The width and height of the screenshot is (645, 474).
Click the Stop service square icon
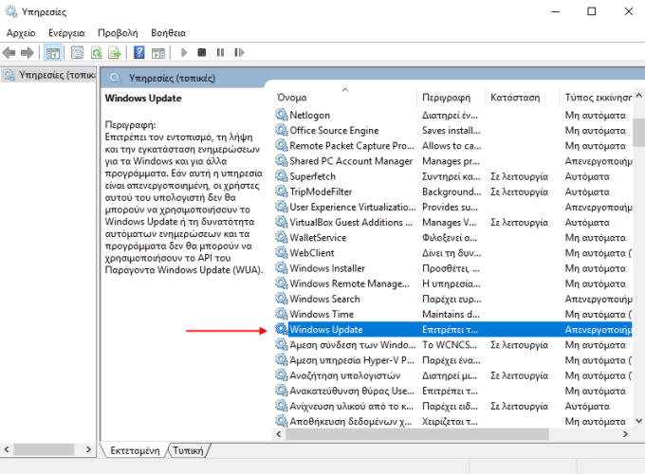pos(201,53)
